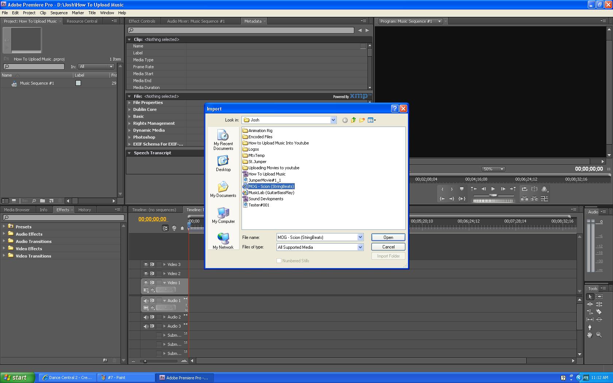Open the File menu
This screenshot has width=613, height=383.
[5, 12]
